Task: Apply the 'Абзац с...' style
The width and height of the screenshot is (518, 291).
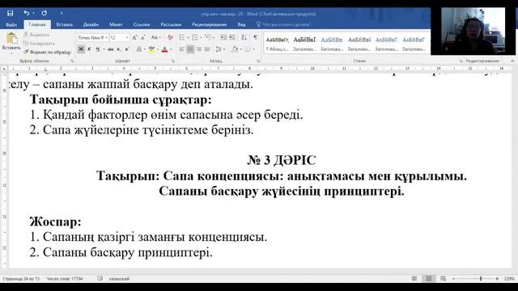Action: click(x=277, y=44)
